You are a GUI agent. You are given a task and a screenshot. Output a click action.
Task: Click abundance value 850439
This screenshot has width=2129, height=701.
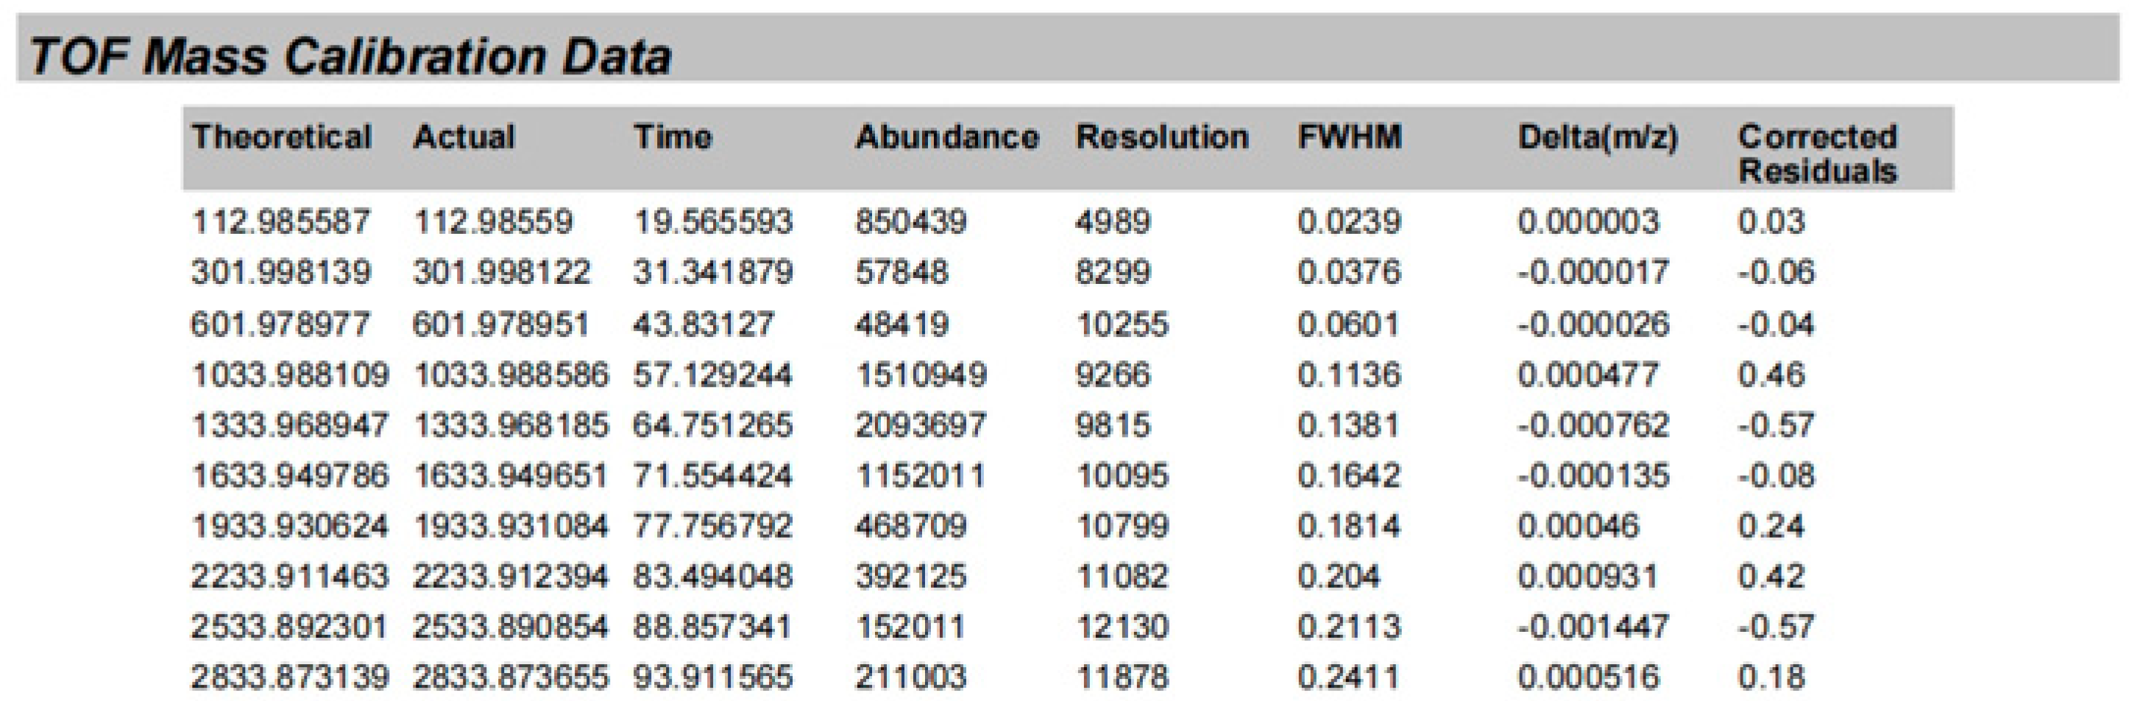[910, 222]
